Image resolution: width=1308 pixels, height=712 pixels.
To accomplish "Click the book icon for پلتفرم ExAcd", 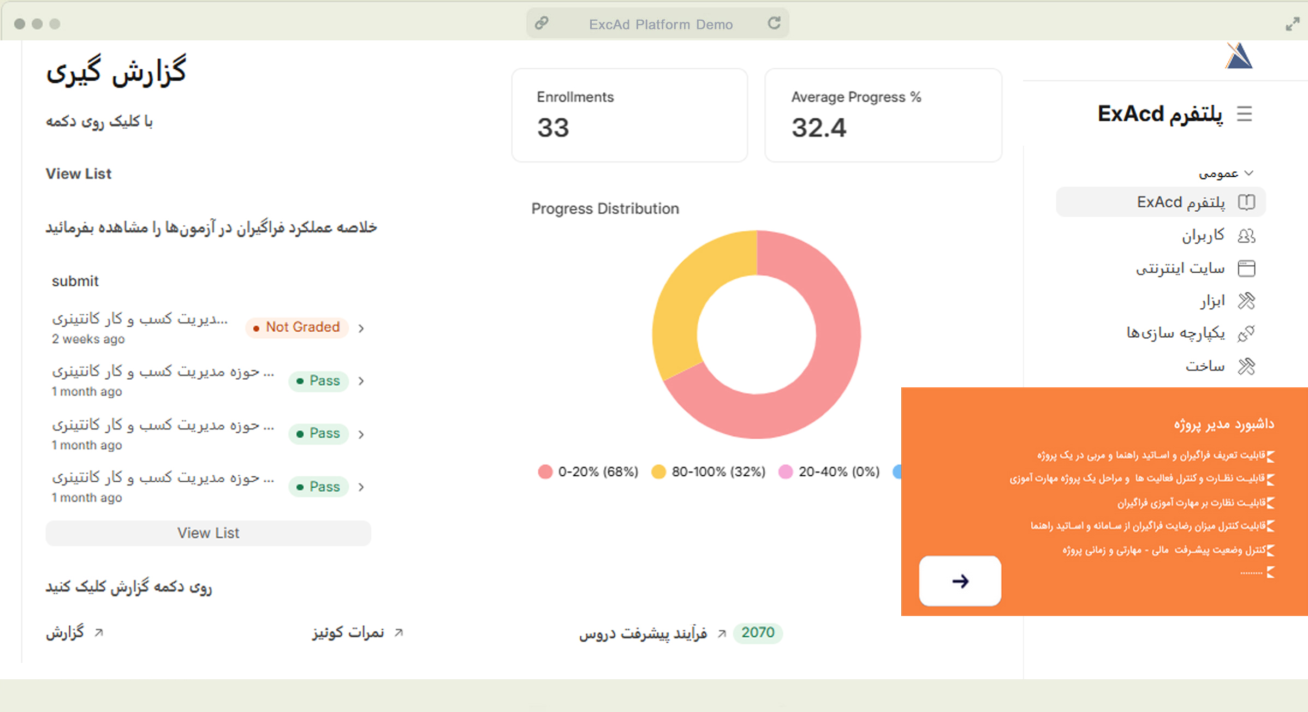I will click(1246, 202).
